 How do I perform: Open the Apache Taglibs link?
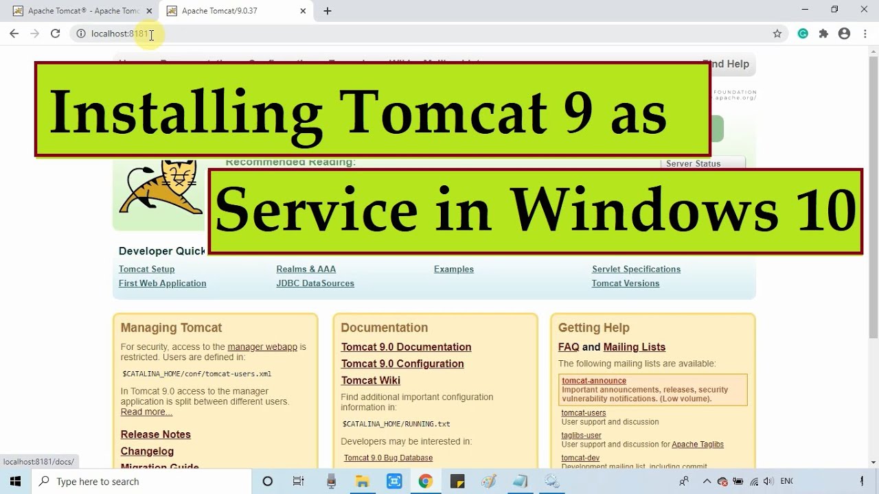pyautogui.click(x=698, y=445)
